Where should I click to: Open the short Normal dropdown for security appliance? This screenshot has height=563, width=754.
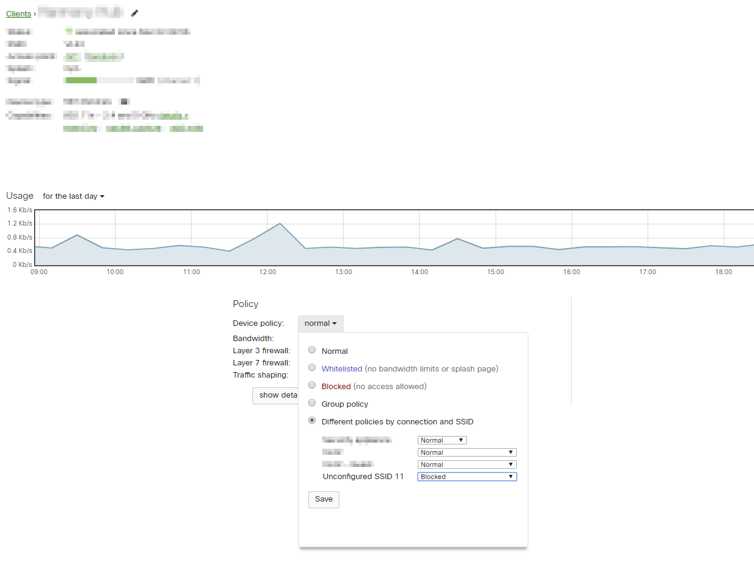[442, 440]
